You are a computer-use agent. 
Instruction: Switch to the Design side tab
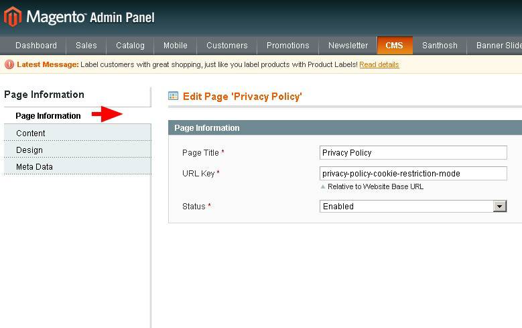point(29,150)
